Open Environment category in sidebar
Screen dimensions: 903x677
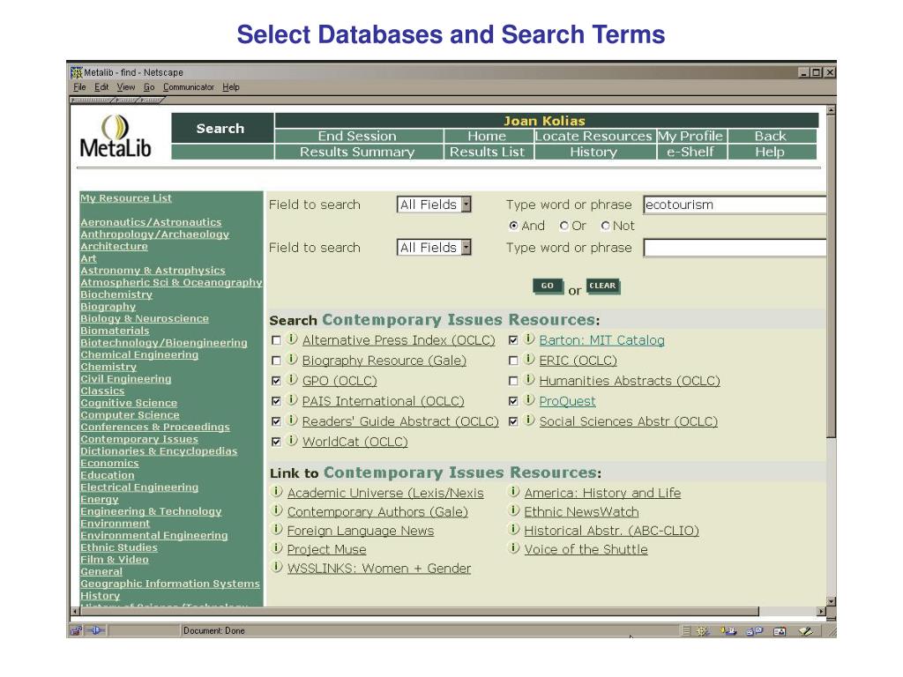pyautogui.click(x=116, y=524)
